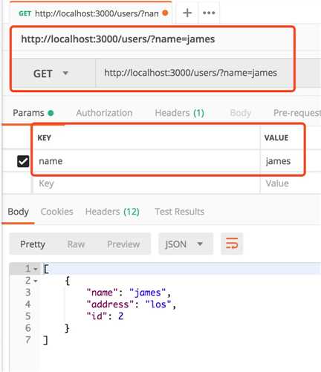Open the JSON format dropdown
The image size is (321, 372).
tap(186, 244)
